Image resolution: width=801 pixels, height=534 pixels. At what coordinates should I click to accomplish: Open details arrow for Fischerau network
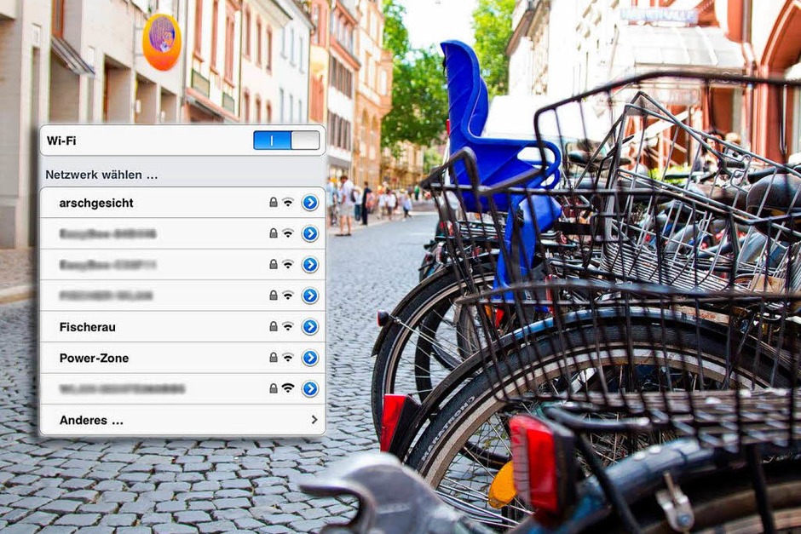click(310, 327)
